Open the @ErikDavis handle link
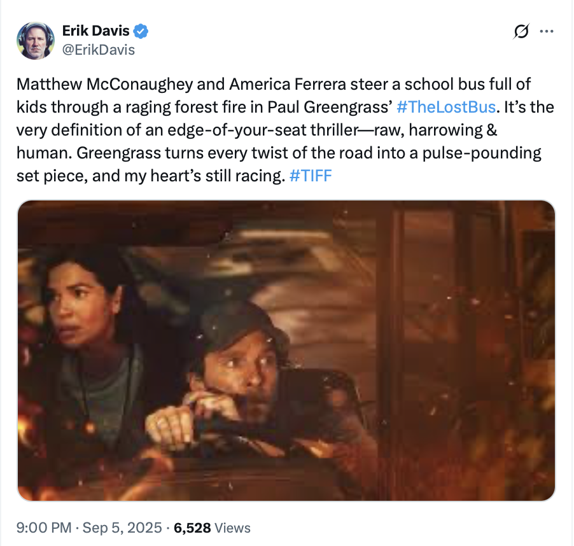The image size is (574, 546). 99,50
